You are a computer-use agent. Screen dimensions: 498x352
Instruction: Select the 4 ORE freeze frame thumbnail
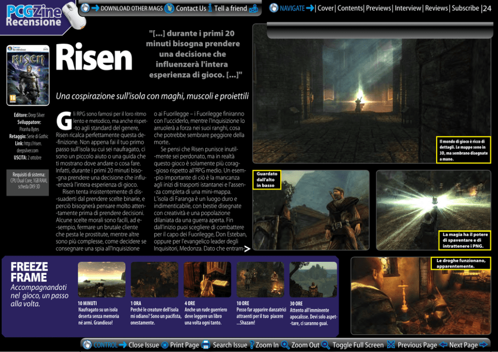point(207,279)
